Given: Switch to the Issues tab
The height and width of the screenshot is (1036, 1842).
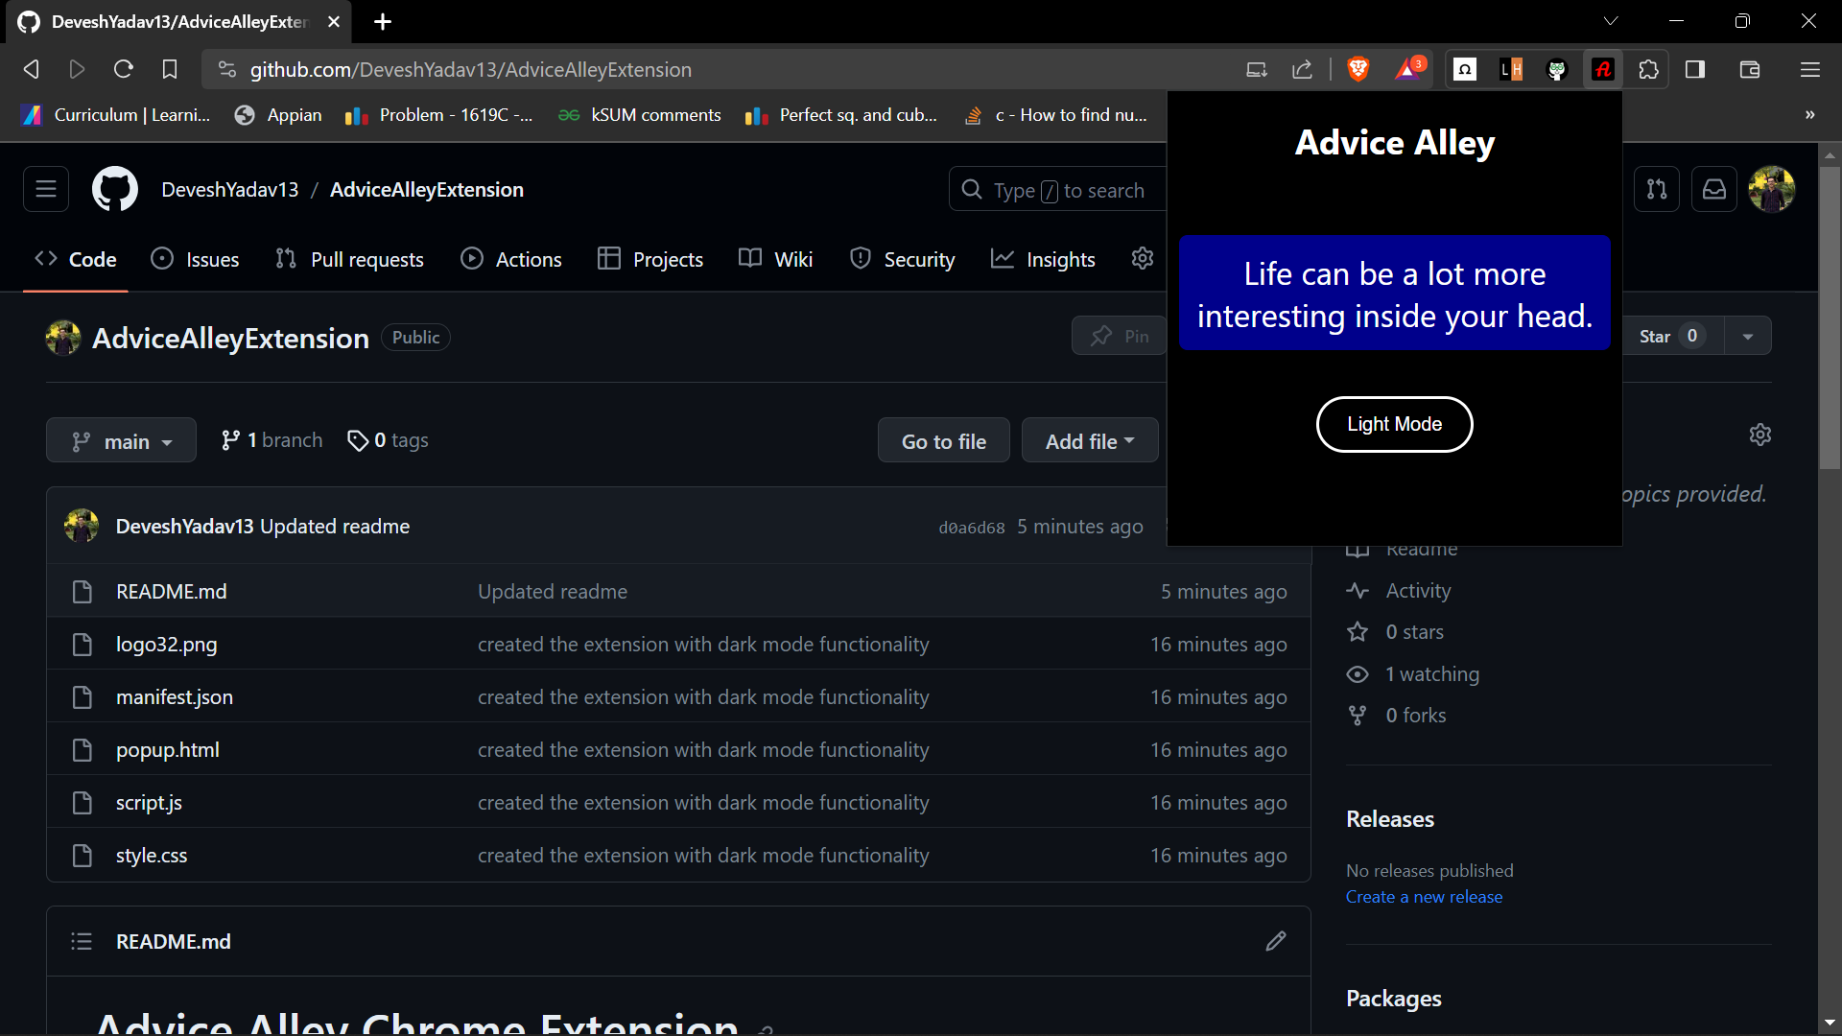Looking at the screenshot, I should (196, 259).
